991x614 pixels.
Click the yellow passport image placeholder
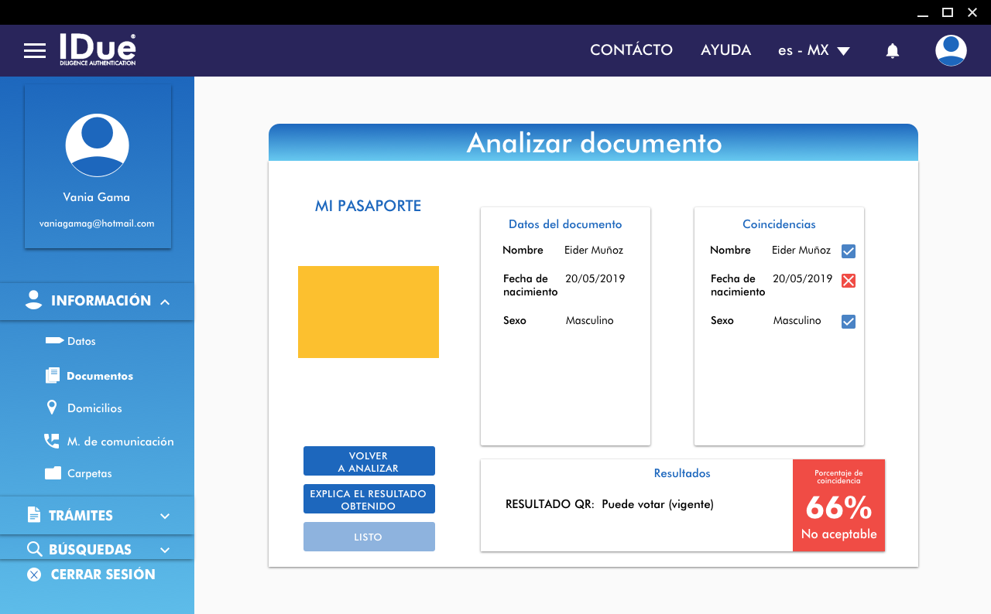[369, 312]
